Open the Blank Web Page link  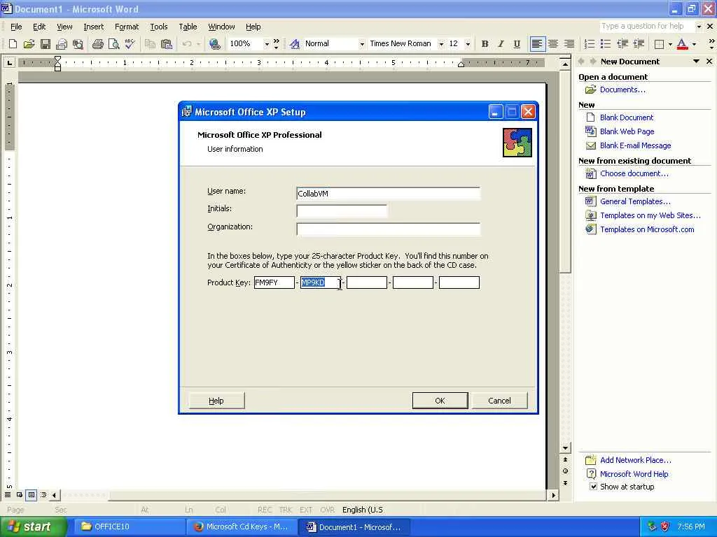pos(627,131)
